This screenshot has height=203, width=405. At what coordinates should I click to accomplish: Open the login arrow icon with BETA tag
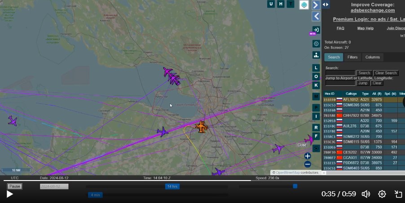coord(316,30)
